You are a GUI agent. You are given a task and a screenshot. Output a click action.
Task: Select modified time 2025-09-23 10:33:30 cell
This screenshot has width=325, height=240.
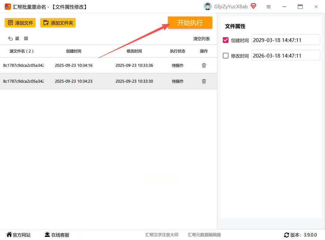click(134, 81)
